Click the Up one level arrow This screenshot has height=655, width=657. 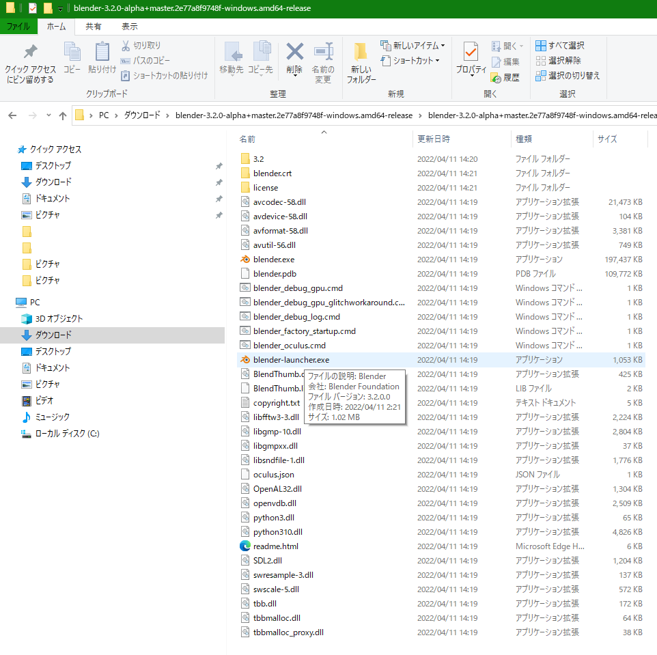[x=63, y=115]
